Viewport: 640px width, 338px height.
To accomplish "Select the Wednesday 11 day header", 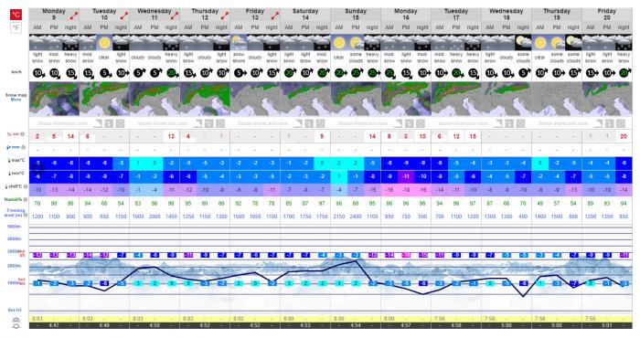I will 155,15.
